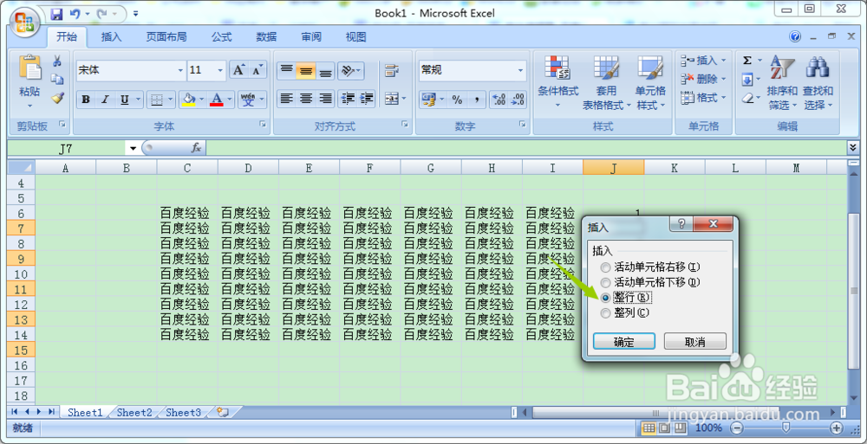Increase the indent level
Viewport: 867px width, 444px height.
pyautogui.click(x=367, y=99)
